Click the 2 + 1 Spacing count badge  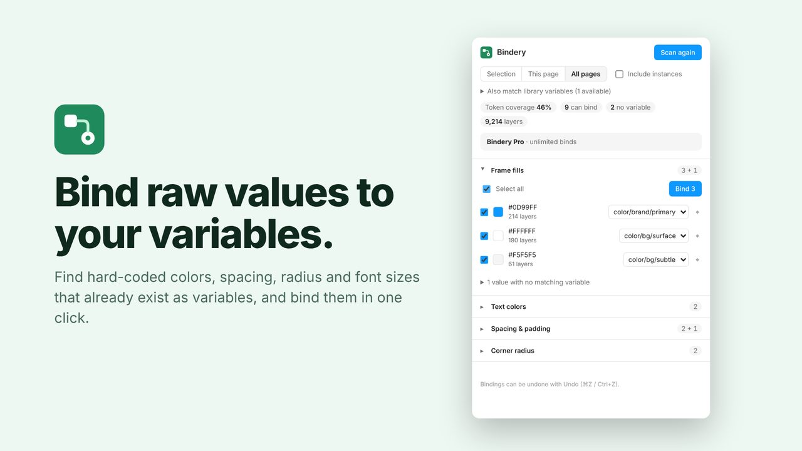[689, 329]
